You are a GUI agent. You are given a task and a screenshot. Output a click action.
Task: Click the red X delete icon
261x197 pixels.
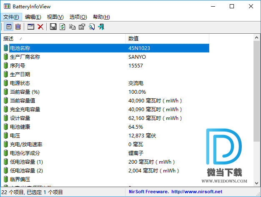[x=40, y=27]
